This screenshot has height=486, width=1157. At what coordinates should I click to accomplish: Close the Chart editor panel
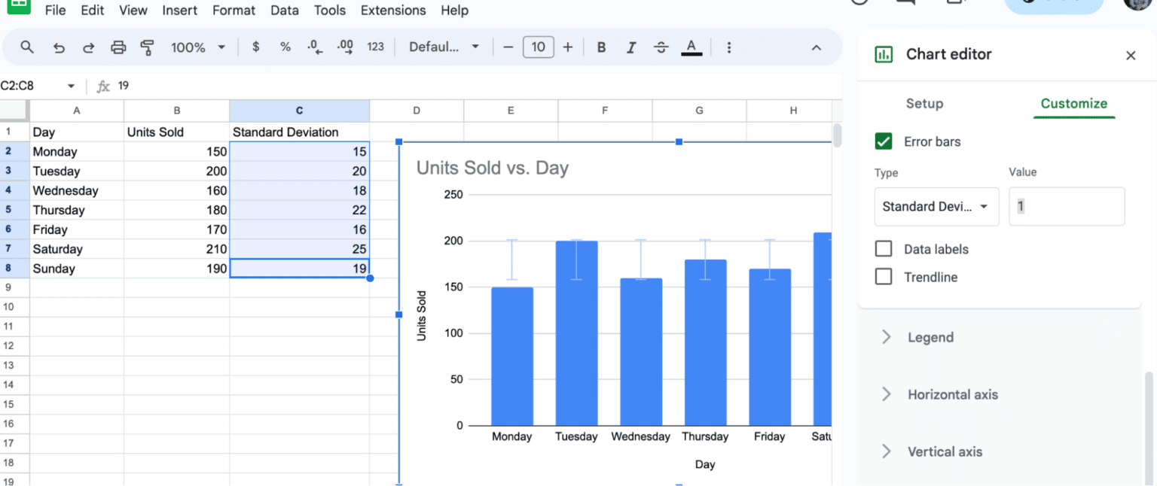pos(1131,55)
